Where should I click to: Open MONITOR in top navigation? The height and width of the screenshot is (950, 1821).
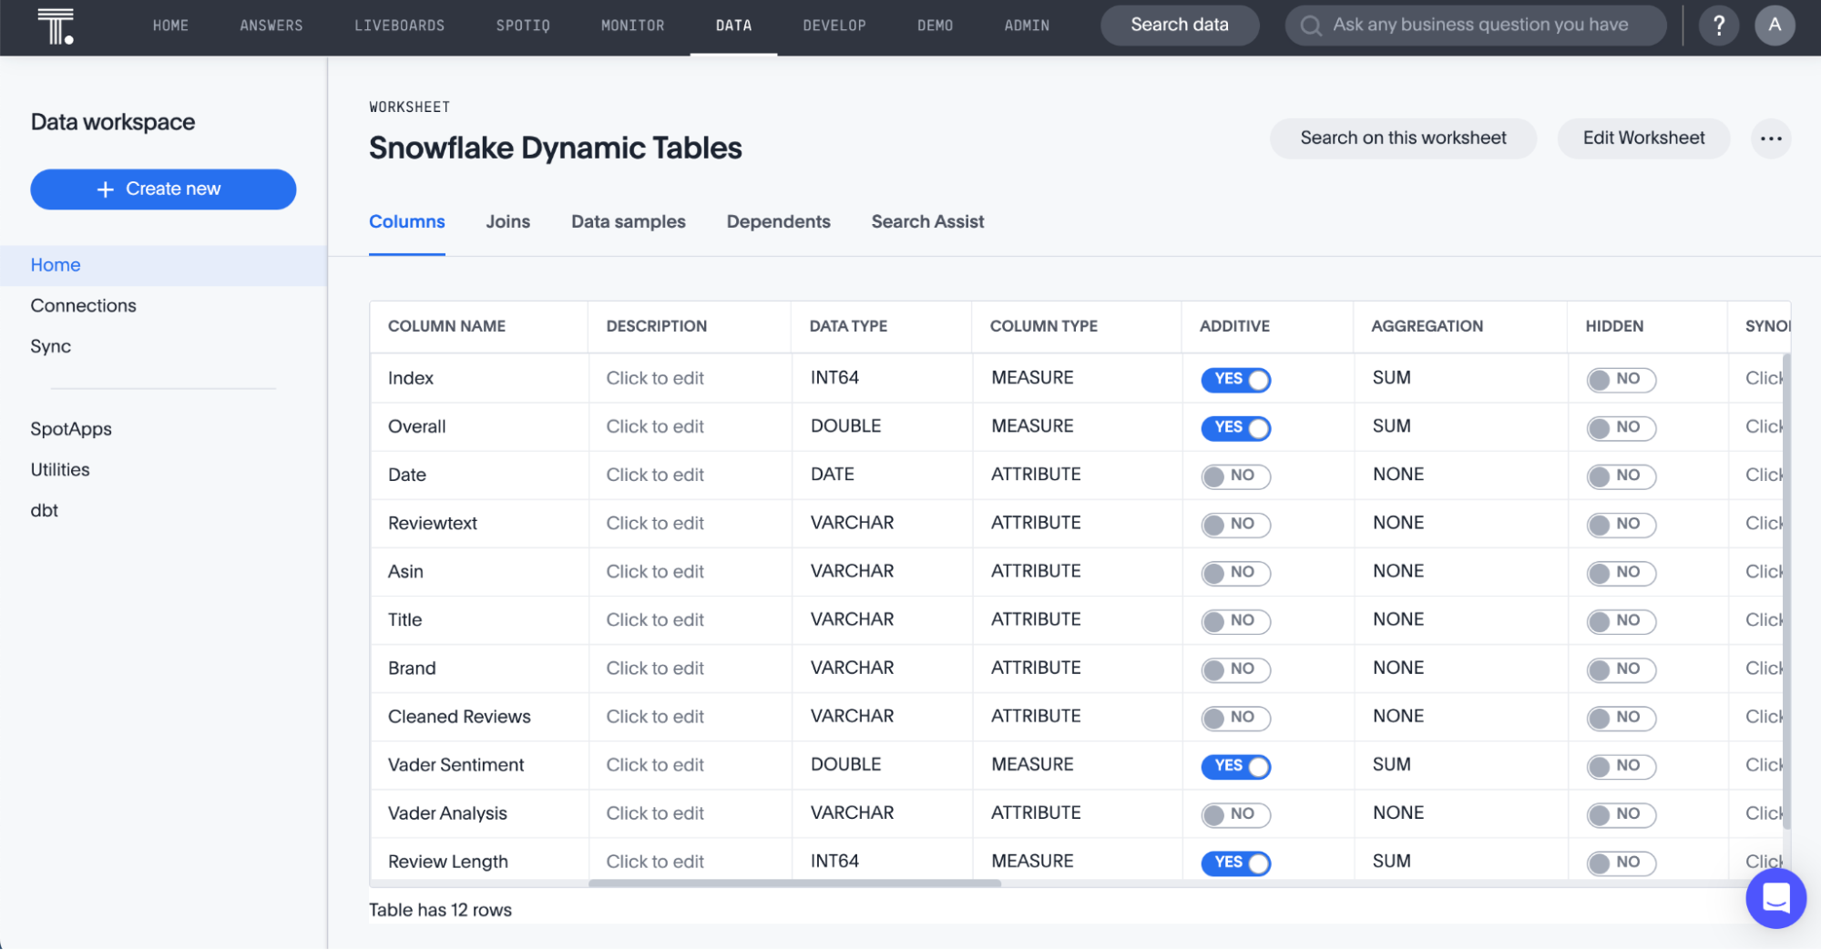pos(632,26)
